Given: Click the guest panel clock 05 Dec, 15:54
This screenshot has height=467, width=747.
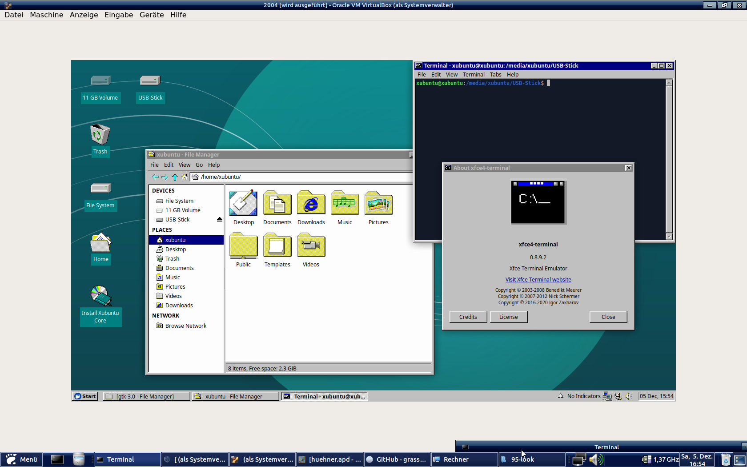Looking at the screenshot, I should click(656, 396).
